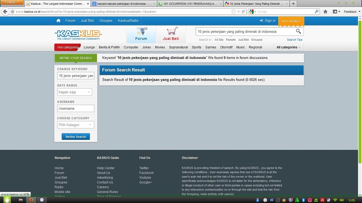362x203 pixels.
Task: Open the Firefox home page icon
Action: [326, 12]
